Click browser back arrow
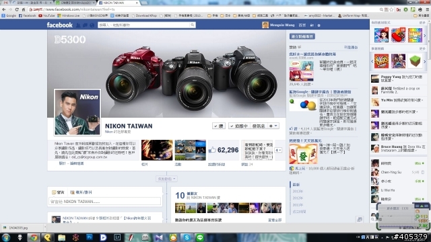The image size is (431, 242). [4, 9]
